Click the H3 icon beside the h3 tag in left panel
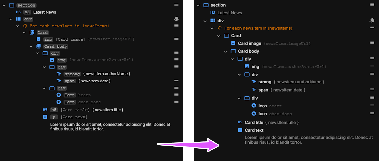379x161 pixels. 18,12
